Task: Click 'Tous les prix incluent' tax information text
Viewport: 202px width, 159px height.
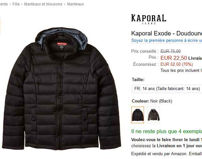Action: pos(181,71)
